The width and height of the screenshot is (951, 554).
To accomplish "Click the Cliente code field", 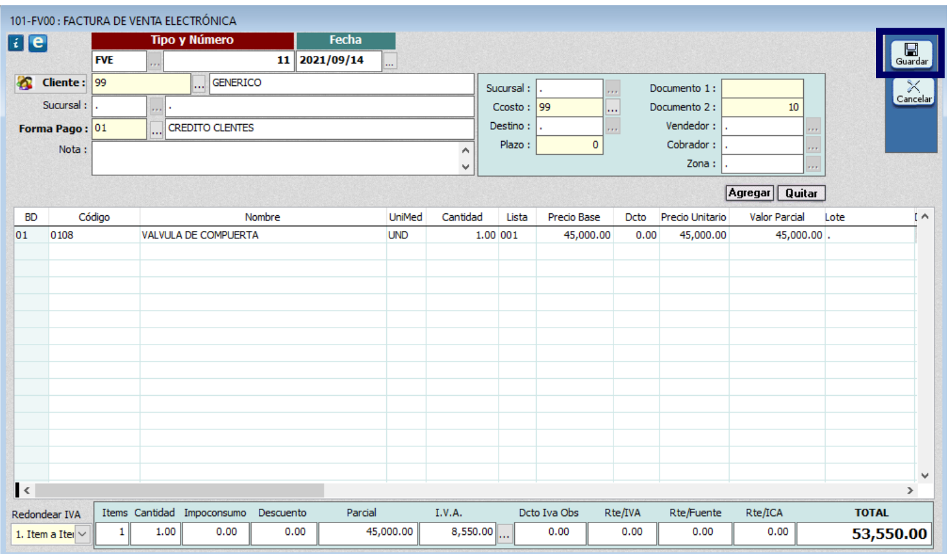I will pos(141,83).
